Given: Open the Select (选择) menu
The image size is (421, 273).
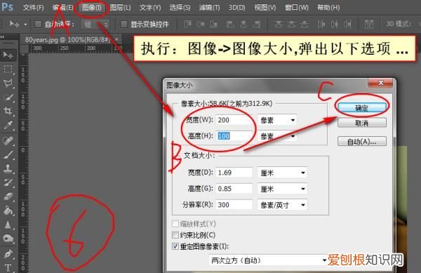Looking at the screenshot, I should click(x=180, y=8).
